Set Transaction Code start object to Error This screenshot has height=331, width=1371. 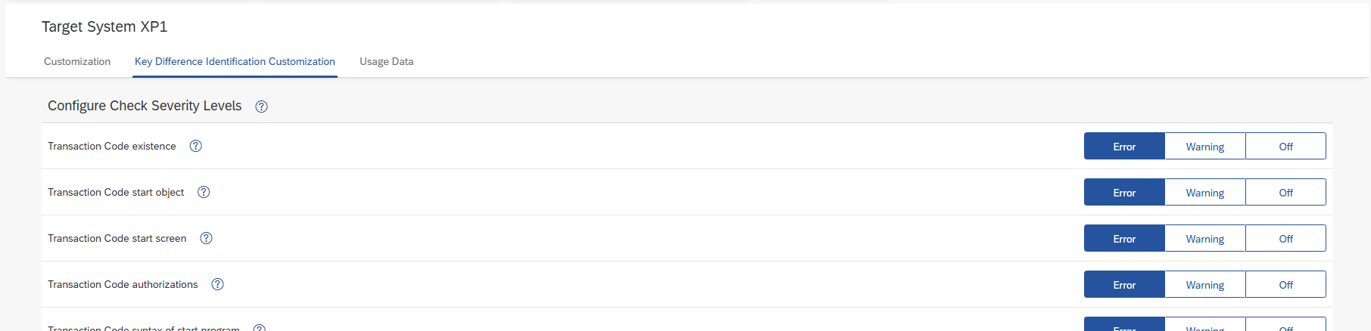(x=1124, y=193)
